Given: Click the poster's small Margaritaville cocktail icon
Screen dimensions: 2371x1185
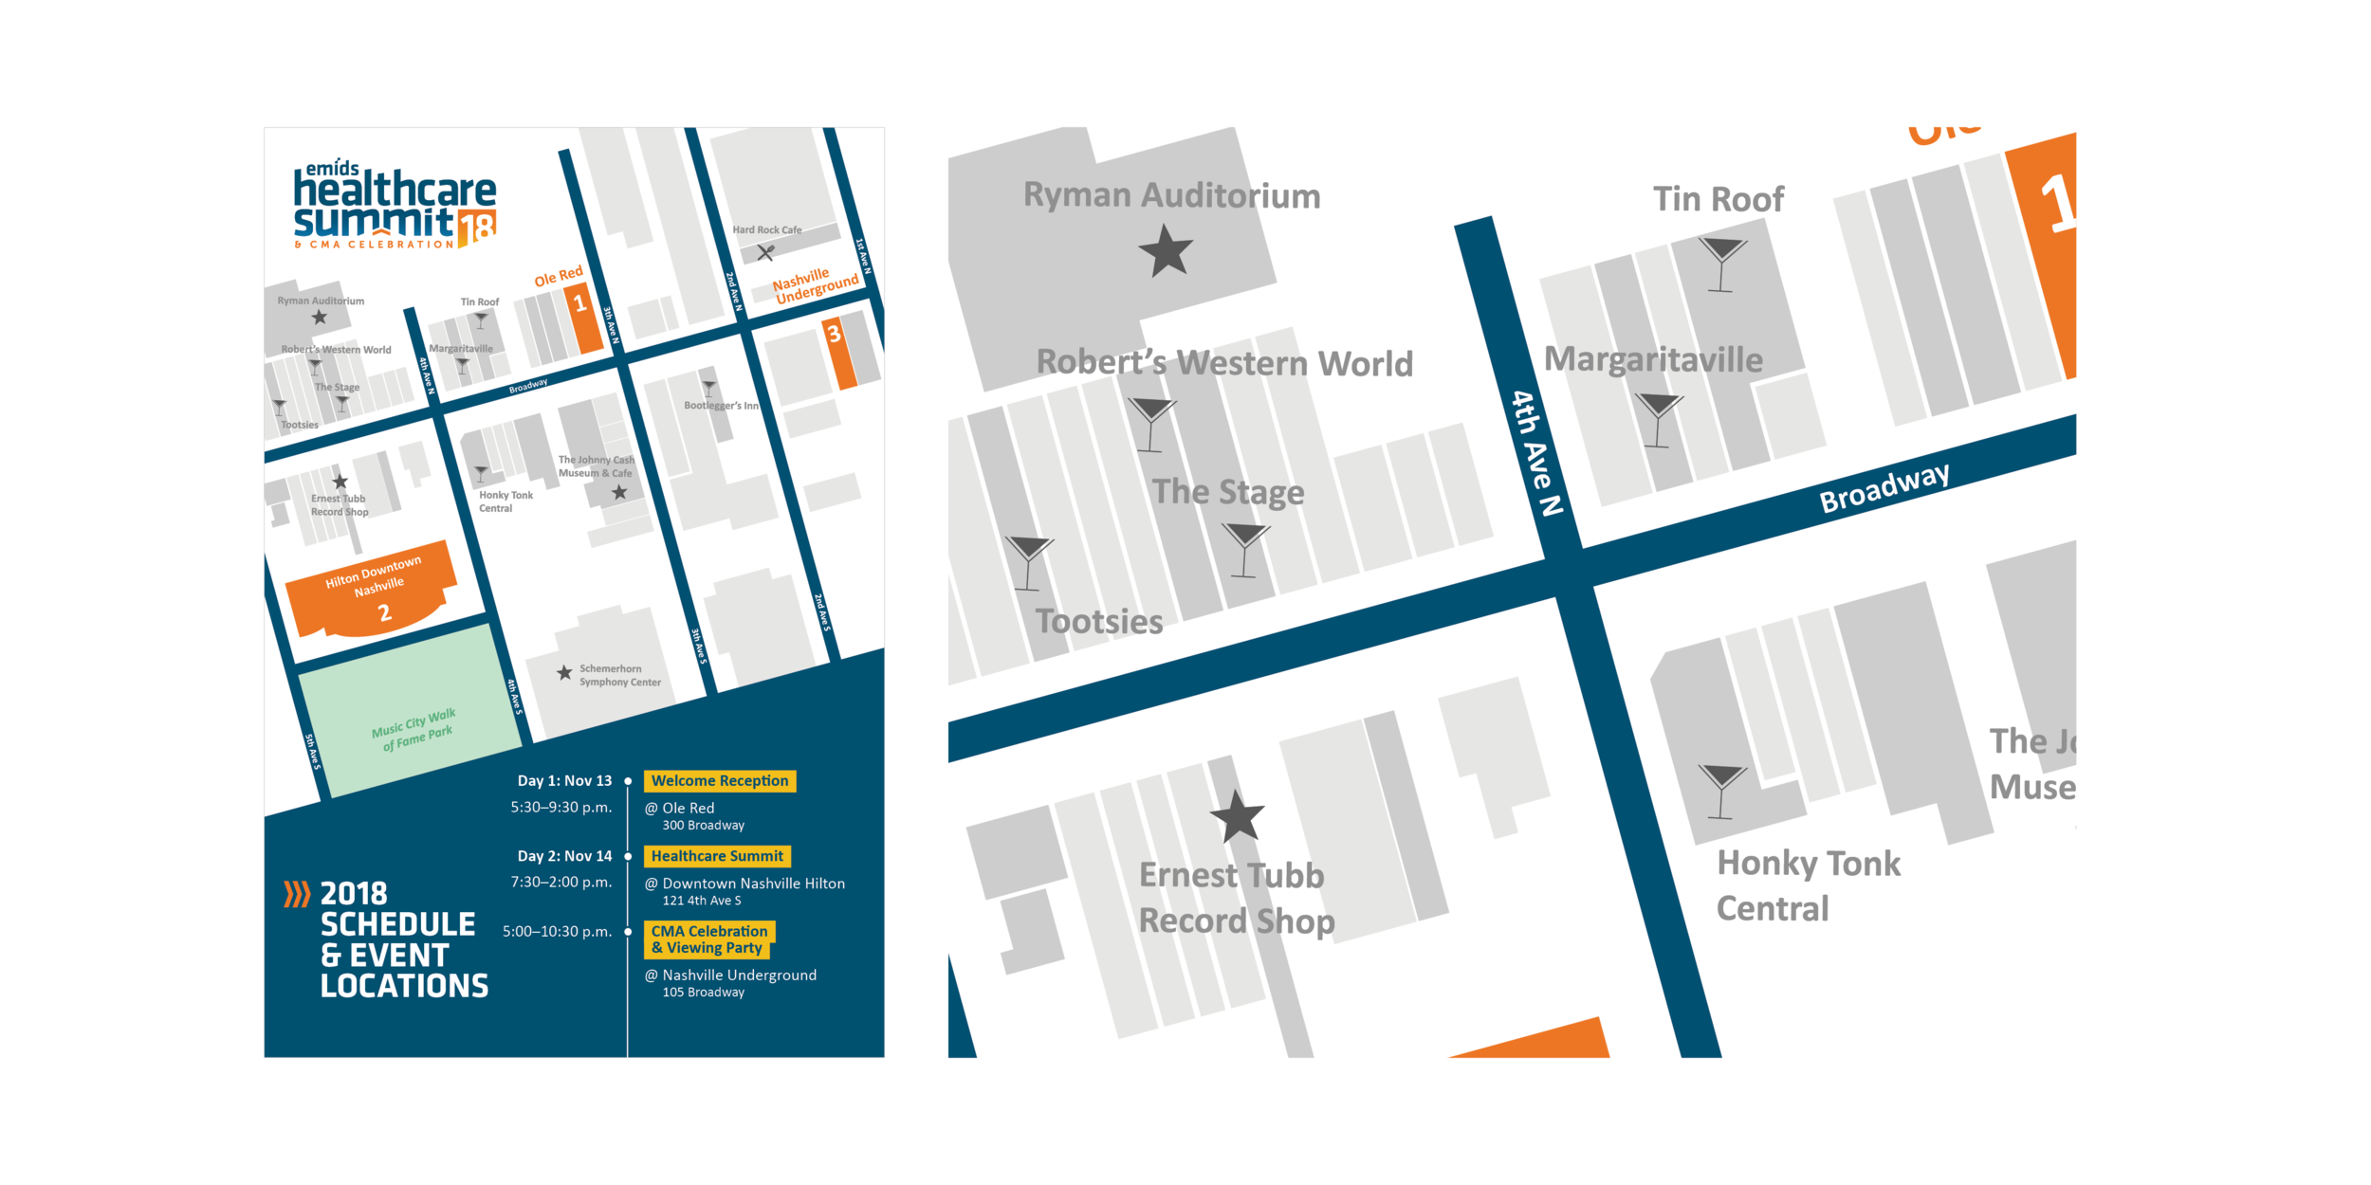Looking at the screenshot, I should click(463, 366).
